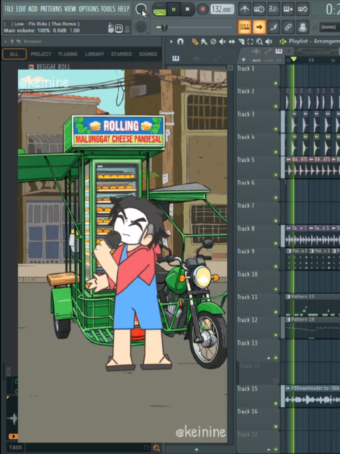Select the Paint brush tool
This screenshot has height=454, width=340.
pyautogui.click(x=204, y=42)
